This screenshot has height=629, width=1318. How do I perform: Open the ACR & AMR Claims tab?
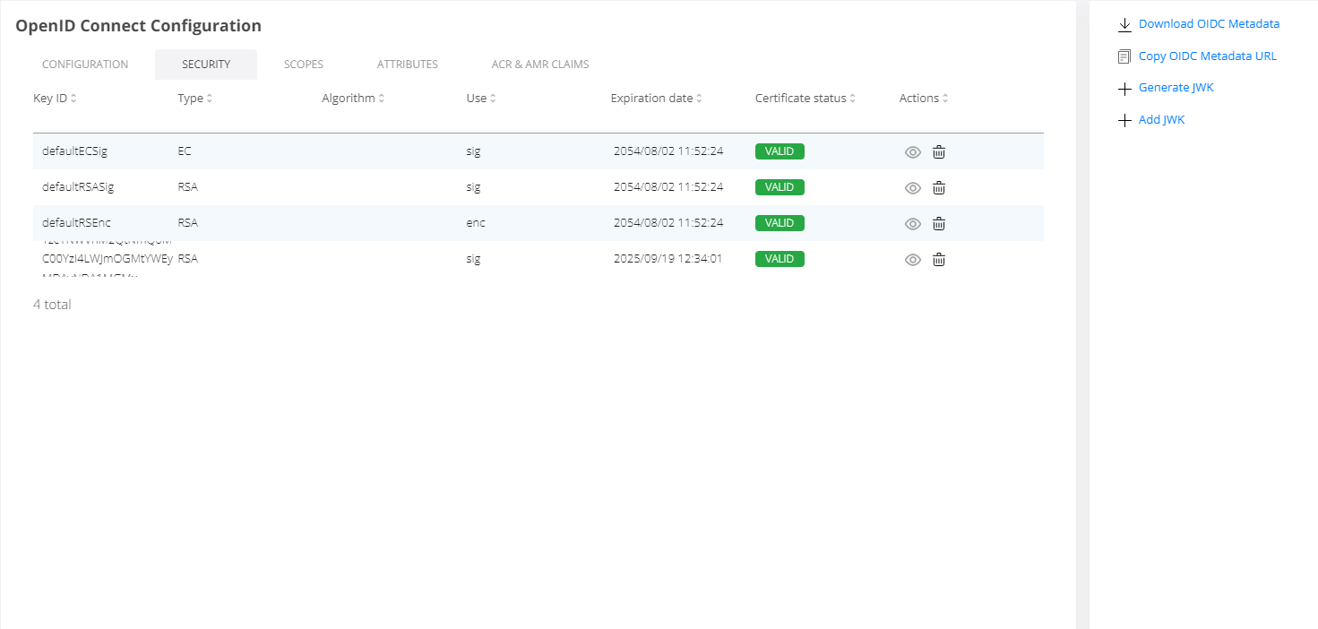click(x=539, y=65)
